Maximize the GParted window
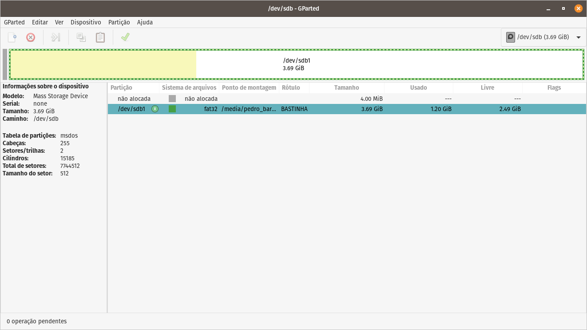 [x=563, y=8]
